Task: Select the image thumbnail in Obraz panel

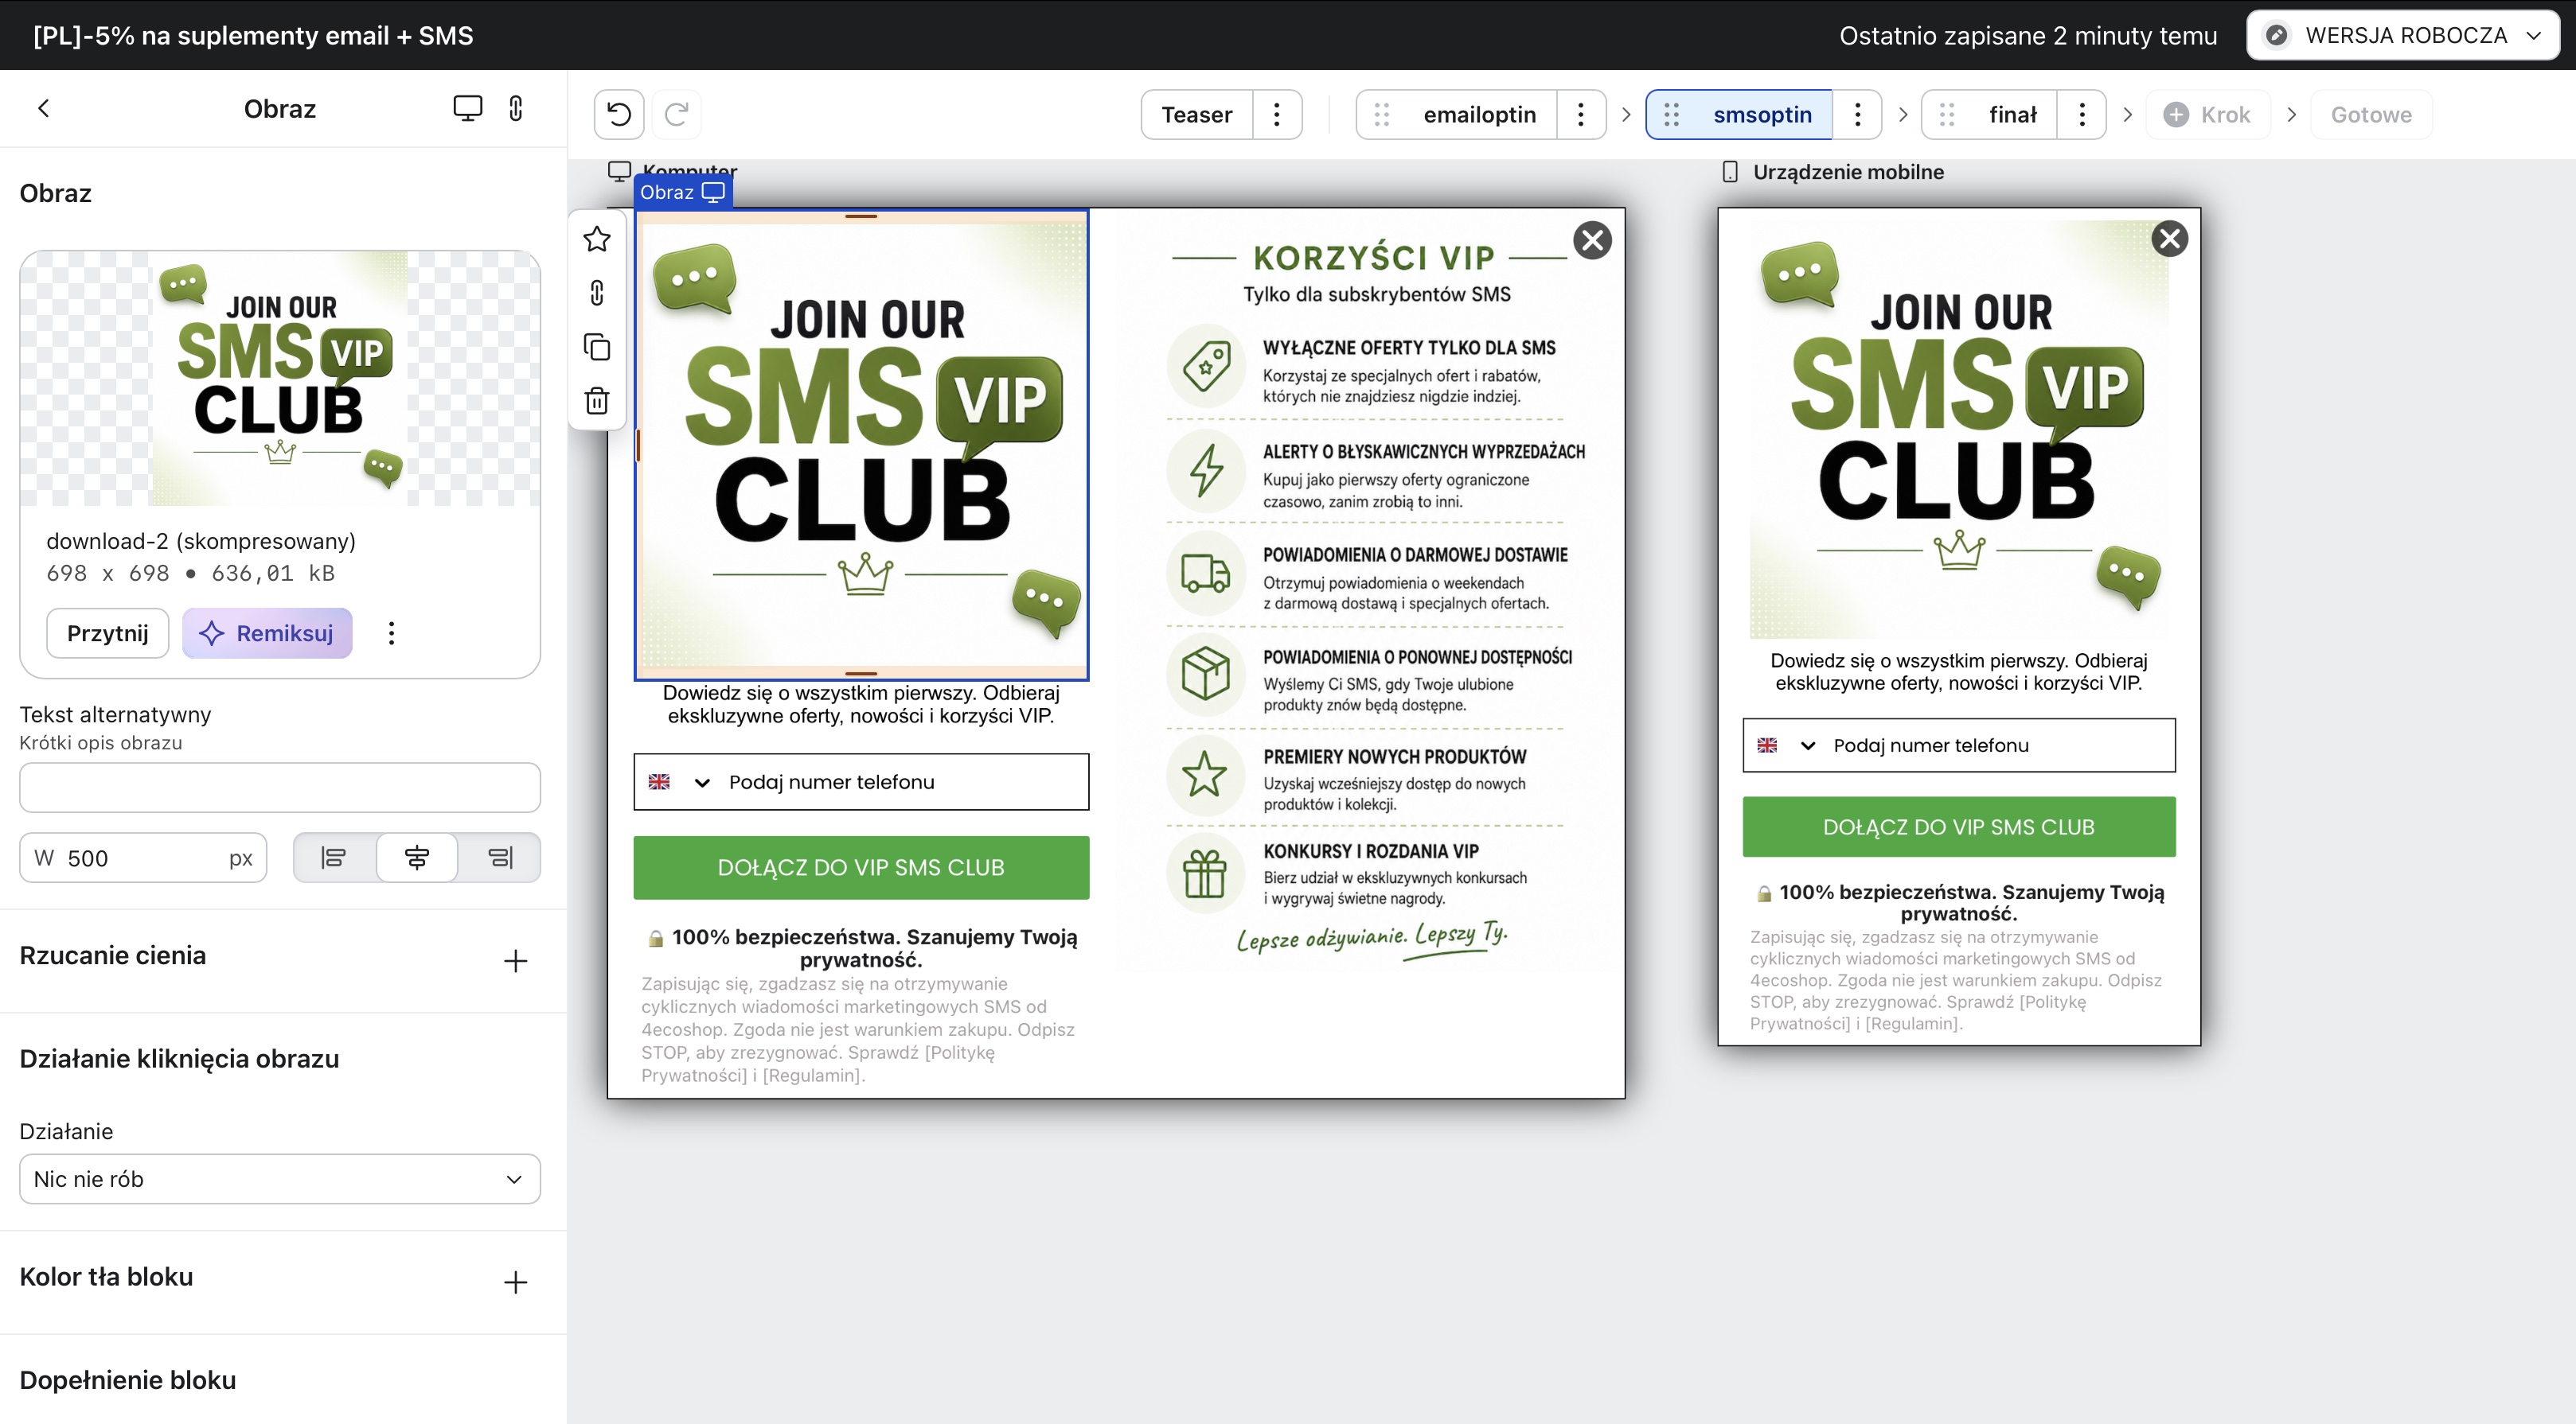Action: pyautogui.click(x=280, y=379)
